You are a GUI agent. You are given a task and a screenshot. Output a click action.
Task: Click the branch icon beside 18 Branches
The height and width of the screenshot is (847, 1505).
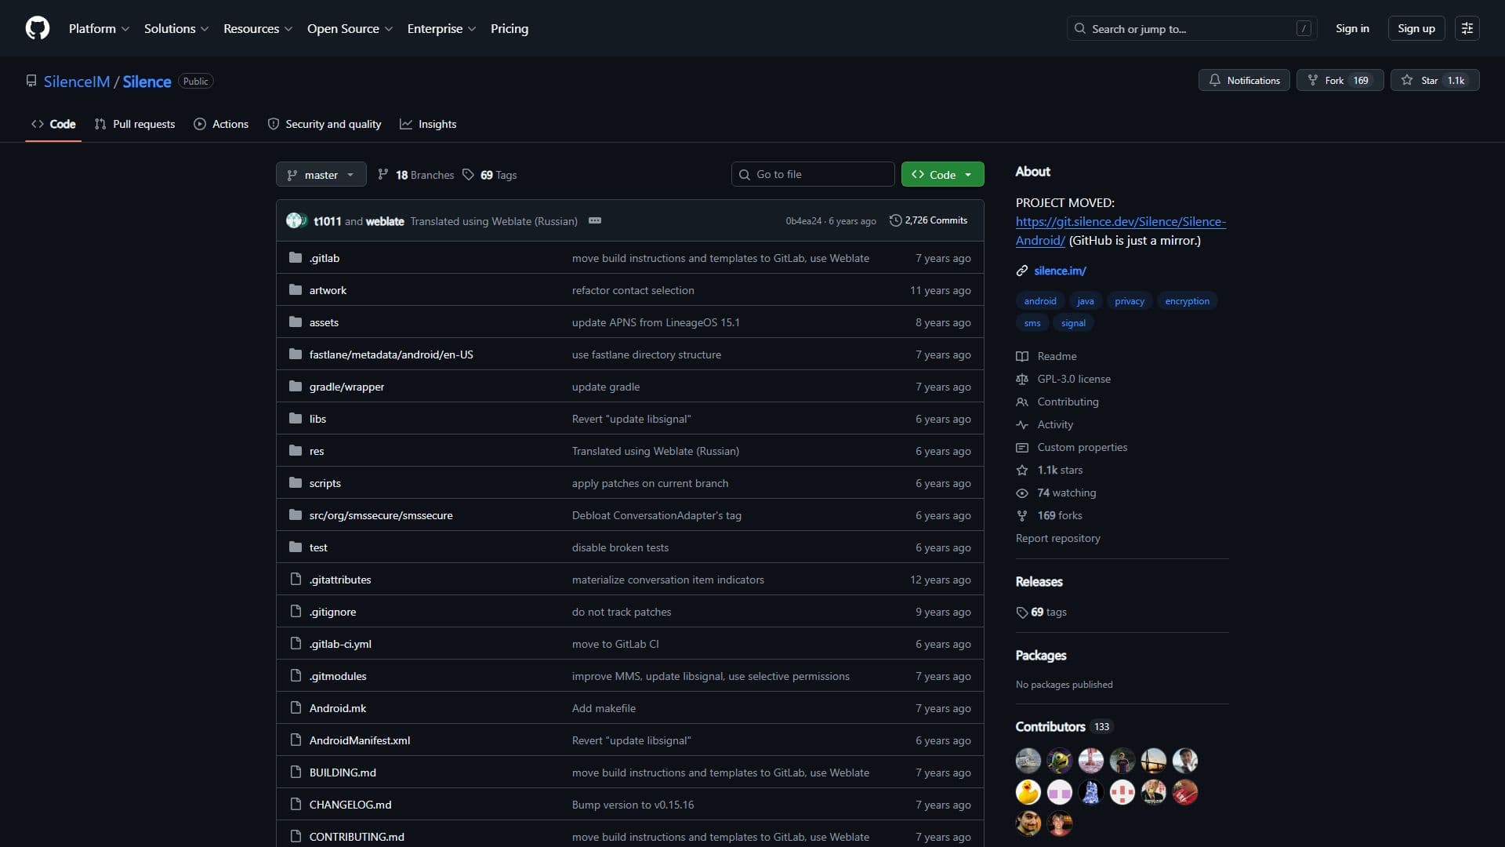pos(383,174)
